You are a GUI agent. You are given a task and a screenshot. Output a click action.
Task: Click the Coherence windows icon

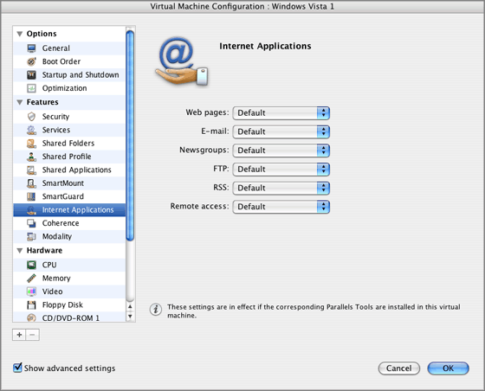click(31, 223)
